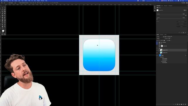Open the search icon at top right
This screenshot has width=188, height=106.
point(182,3)
